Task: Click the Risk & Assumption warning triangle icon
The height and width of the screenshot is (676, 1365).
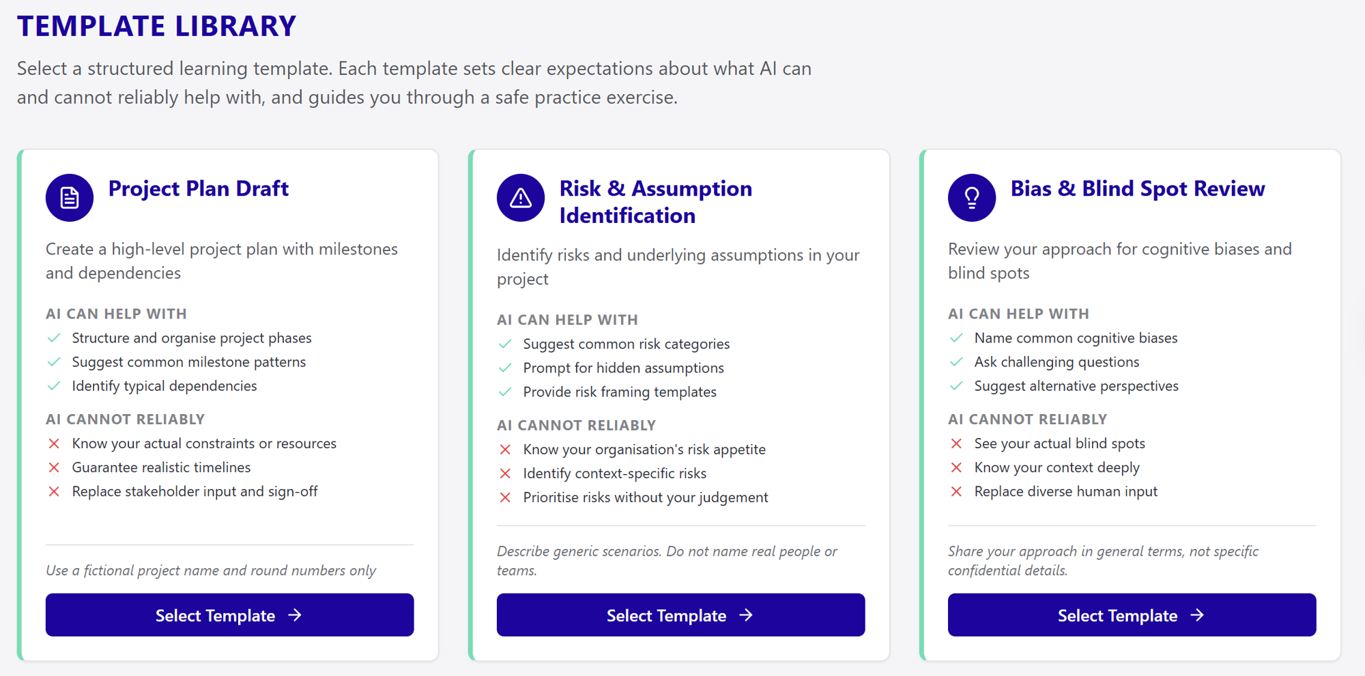Action: coord(521,198)
